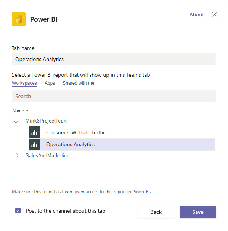Click the Post to the channel label
Image resolution: width=228 pixels, height=231 pixels.
(x=66, y=211)
